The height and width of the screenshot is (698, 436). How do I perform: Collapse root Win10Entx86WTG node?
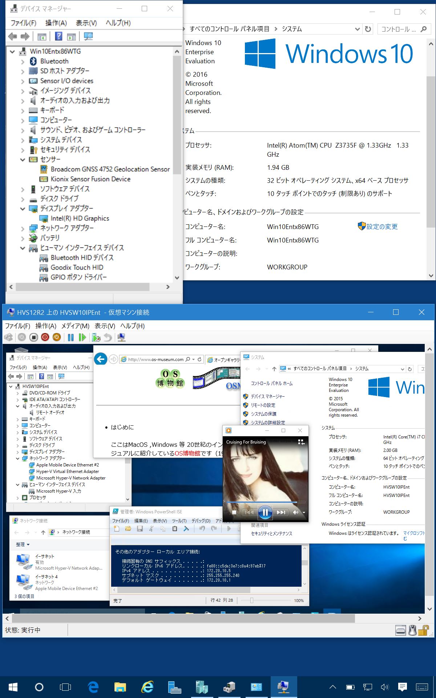point(12,52)
